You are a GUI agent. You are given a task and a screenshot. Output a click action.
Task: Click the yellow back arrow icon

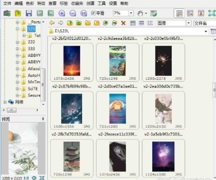coord(52,23)
